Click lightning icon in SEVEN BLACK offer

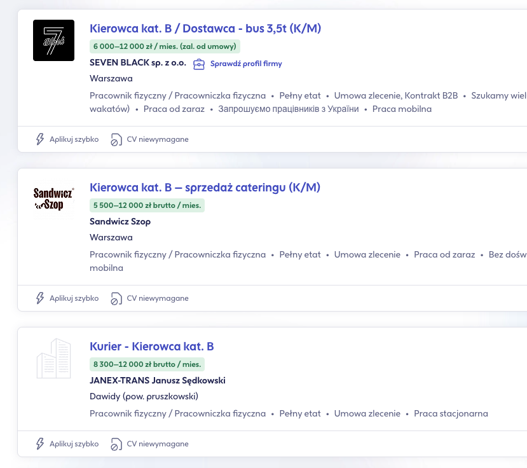click(x=40, y=139)
